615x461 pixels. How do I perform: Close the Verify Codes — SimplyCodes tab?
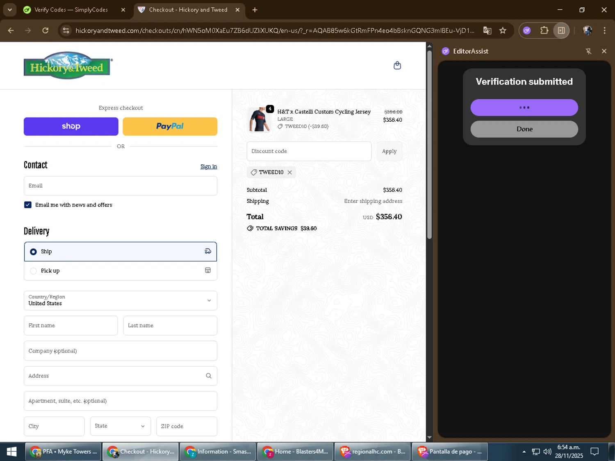[x=123, y=10]
